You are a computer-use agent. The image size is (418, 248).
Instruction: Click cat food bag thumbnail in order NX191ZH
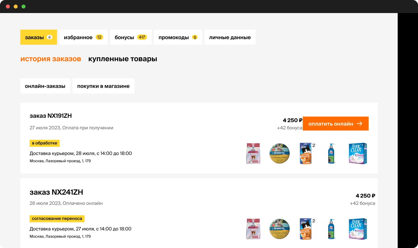pos(253,153)
